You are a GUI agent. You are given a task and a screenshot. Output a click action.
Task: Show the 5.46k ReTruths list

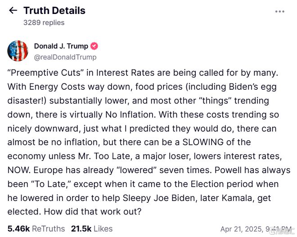point(36,228)
